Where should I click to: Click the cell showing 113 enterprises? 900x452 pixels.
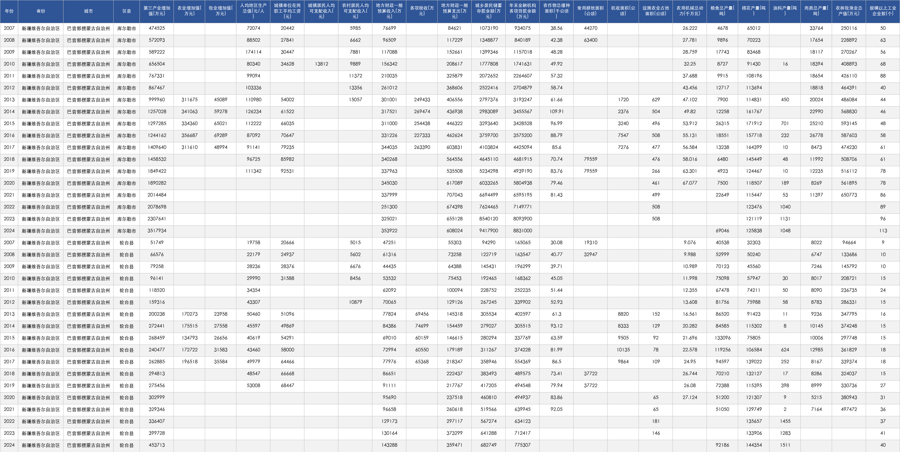883,231
